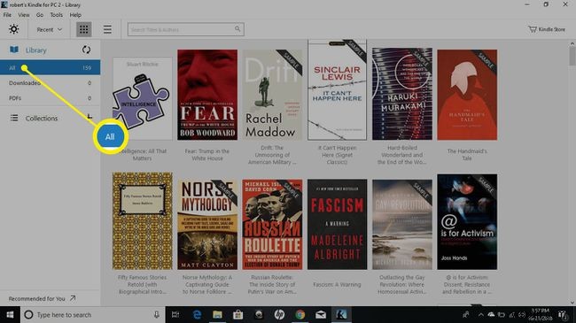This screenshot has height=323, width=576.
Task: Open the View menu
Action: [x=24, y=15]
